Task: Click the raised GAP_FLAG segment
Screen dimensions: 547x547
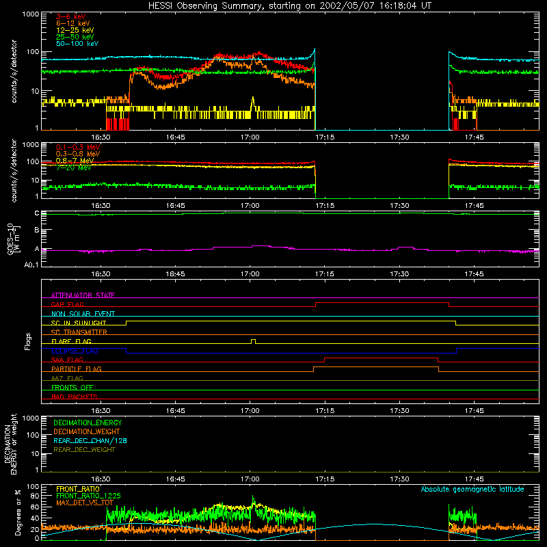Action: (382, 303)
